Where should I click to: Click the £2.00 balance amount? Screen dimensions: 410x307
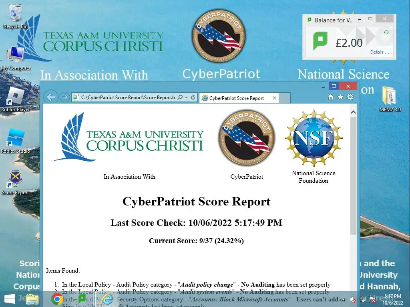coord(349,43)
